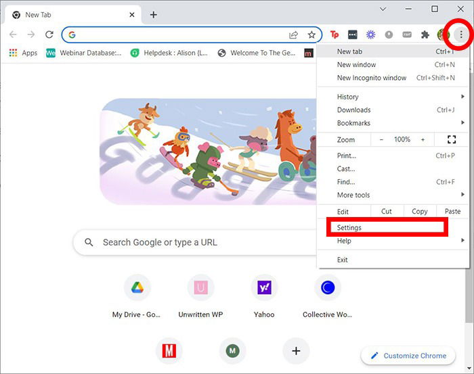Enter fullscreen with the zoom row icon

(452, 139)
